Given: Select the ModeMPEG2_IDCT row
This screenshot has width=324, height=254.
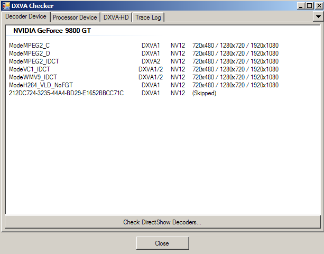Looking at the screenshot, I should click(x=144, y=61).
